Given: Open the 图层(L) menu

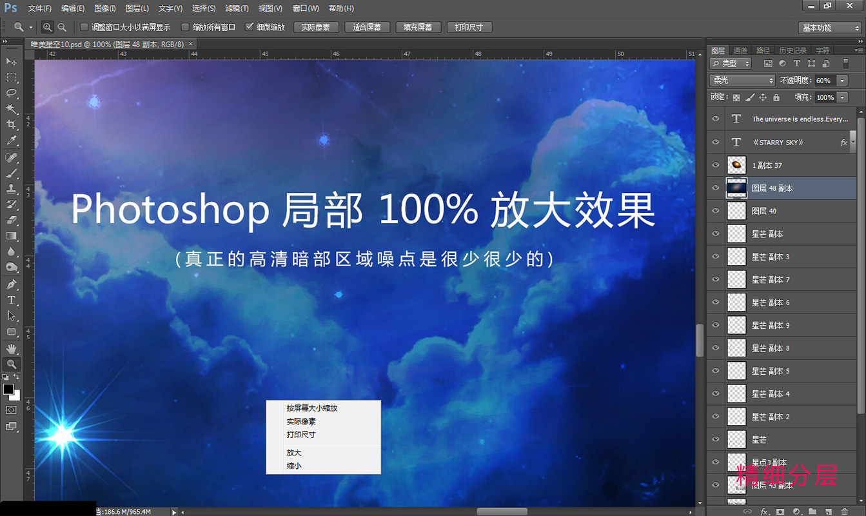Looking at the screenshot, I should click(x=137, y=8).
